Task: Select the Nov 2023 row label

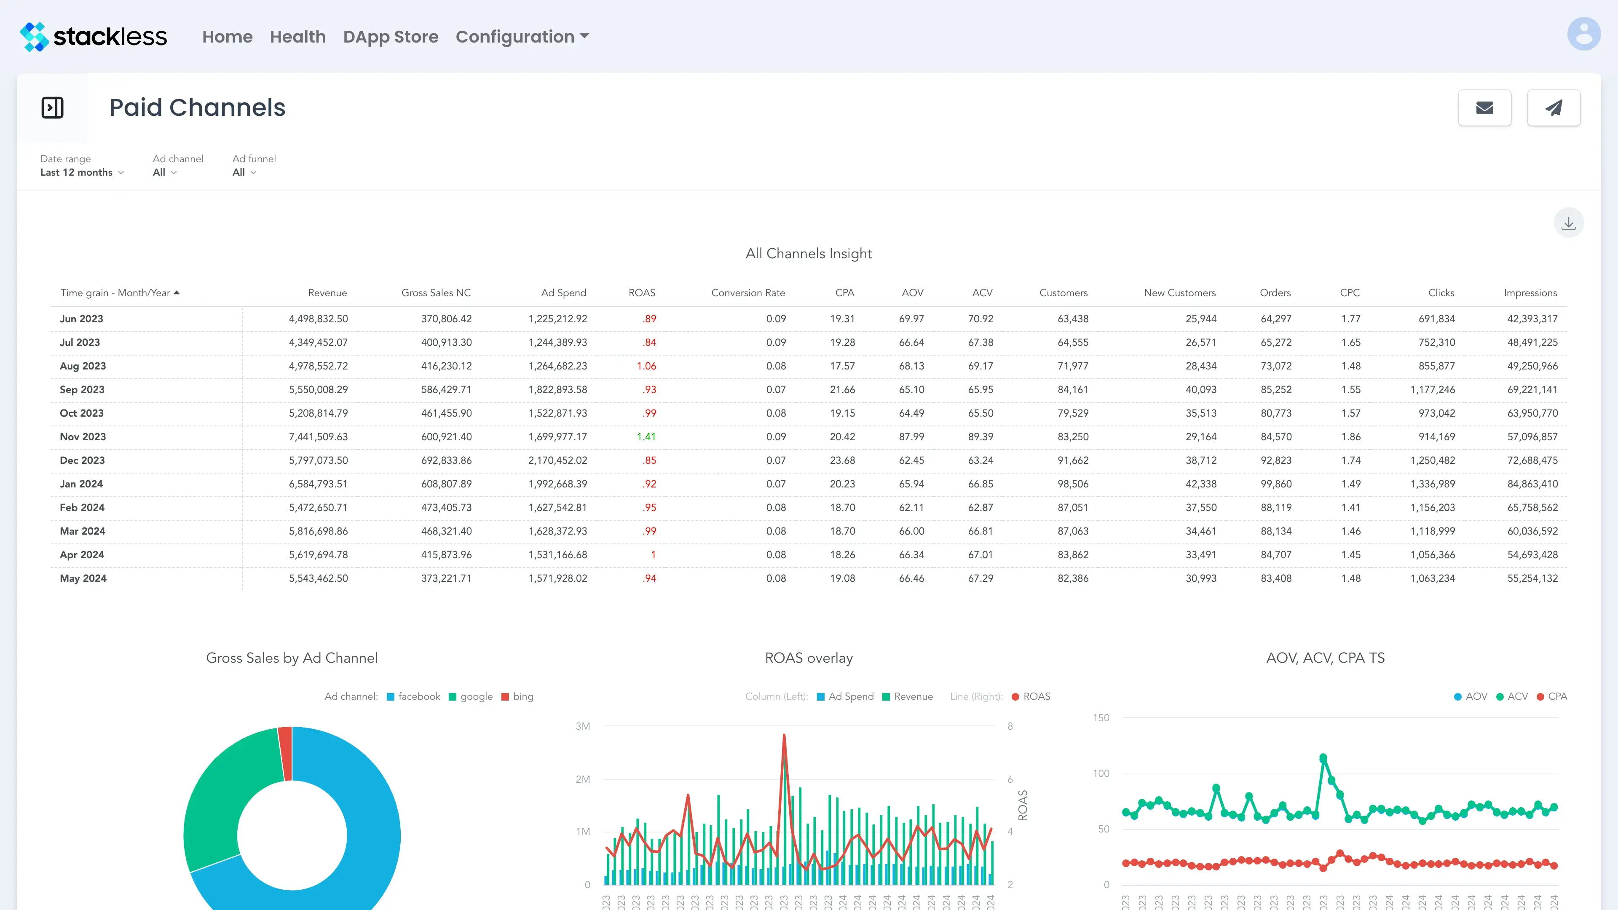Action: (83, 436)
